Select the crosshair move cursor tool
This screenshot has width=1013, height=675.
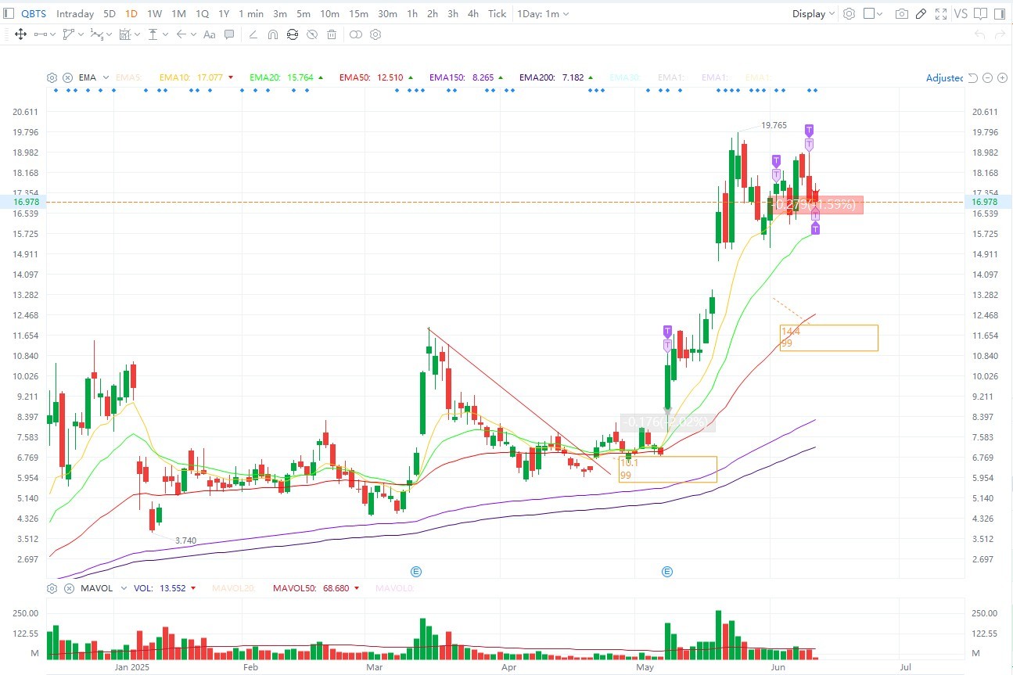20,34
